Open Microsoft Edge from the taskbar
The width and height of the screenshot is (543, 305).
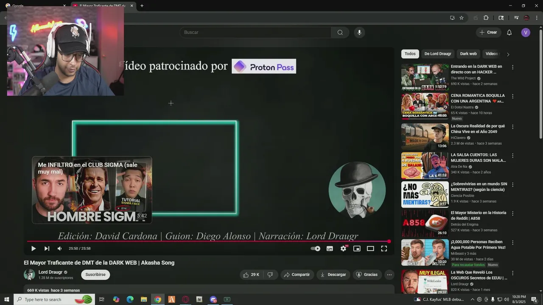130,299
